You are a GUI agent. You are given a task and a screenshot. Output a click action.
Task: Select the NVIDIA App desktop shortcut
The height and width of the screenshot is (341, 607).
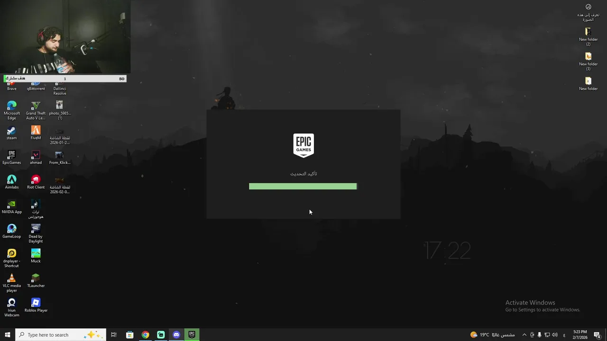pos(12,206)
